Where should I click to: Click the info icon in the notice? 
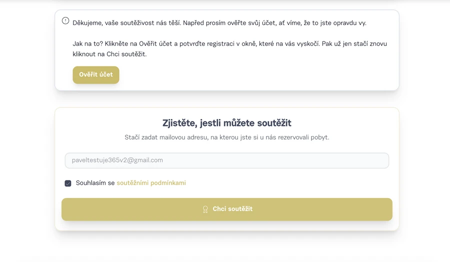coord(65,20)
